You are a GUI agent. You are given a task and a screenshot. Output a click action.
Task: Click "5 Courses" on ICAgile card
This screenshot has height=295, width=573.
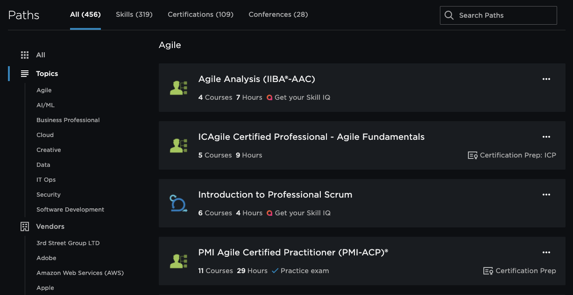215,155
